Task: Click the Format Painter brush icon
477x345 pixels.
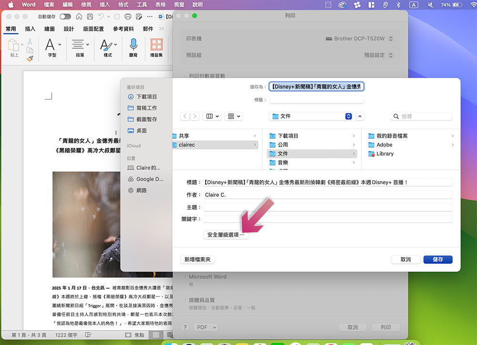Action: [x=30, y=58]
